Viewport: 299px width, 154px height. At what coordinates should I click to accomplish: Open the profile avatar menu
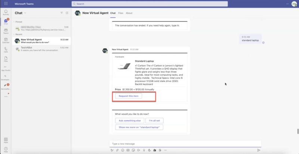(x=294, y=4)
